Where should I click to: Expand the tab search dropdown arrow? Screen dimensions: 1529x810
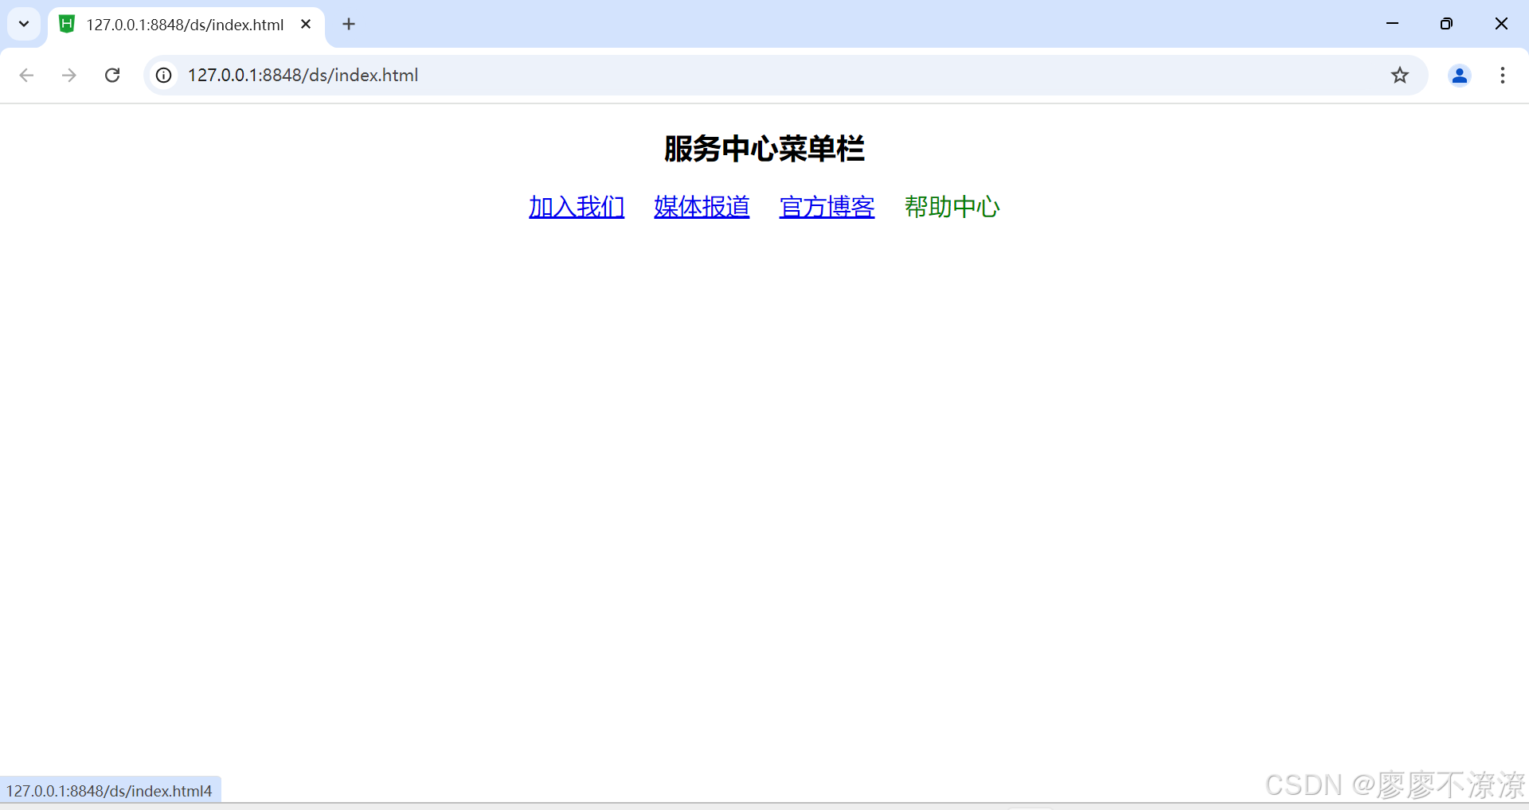24,24
